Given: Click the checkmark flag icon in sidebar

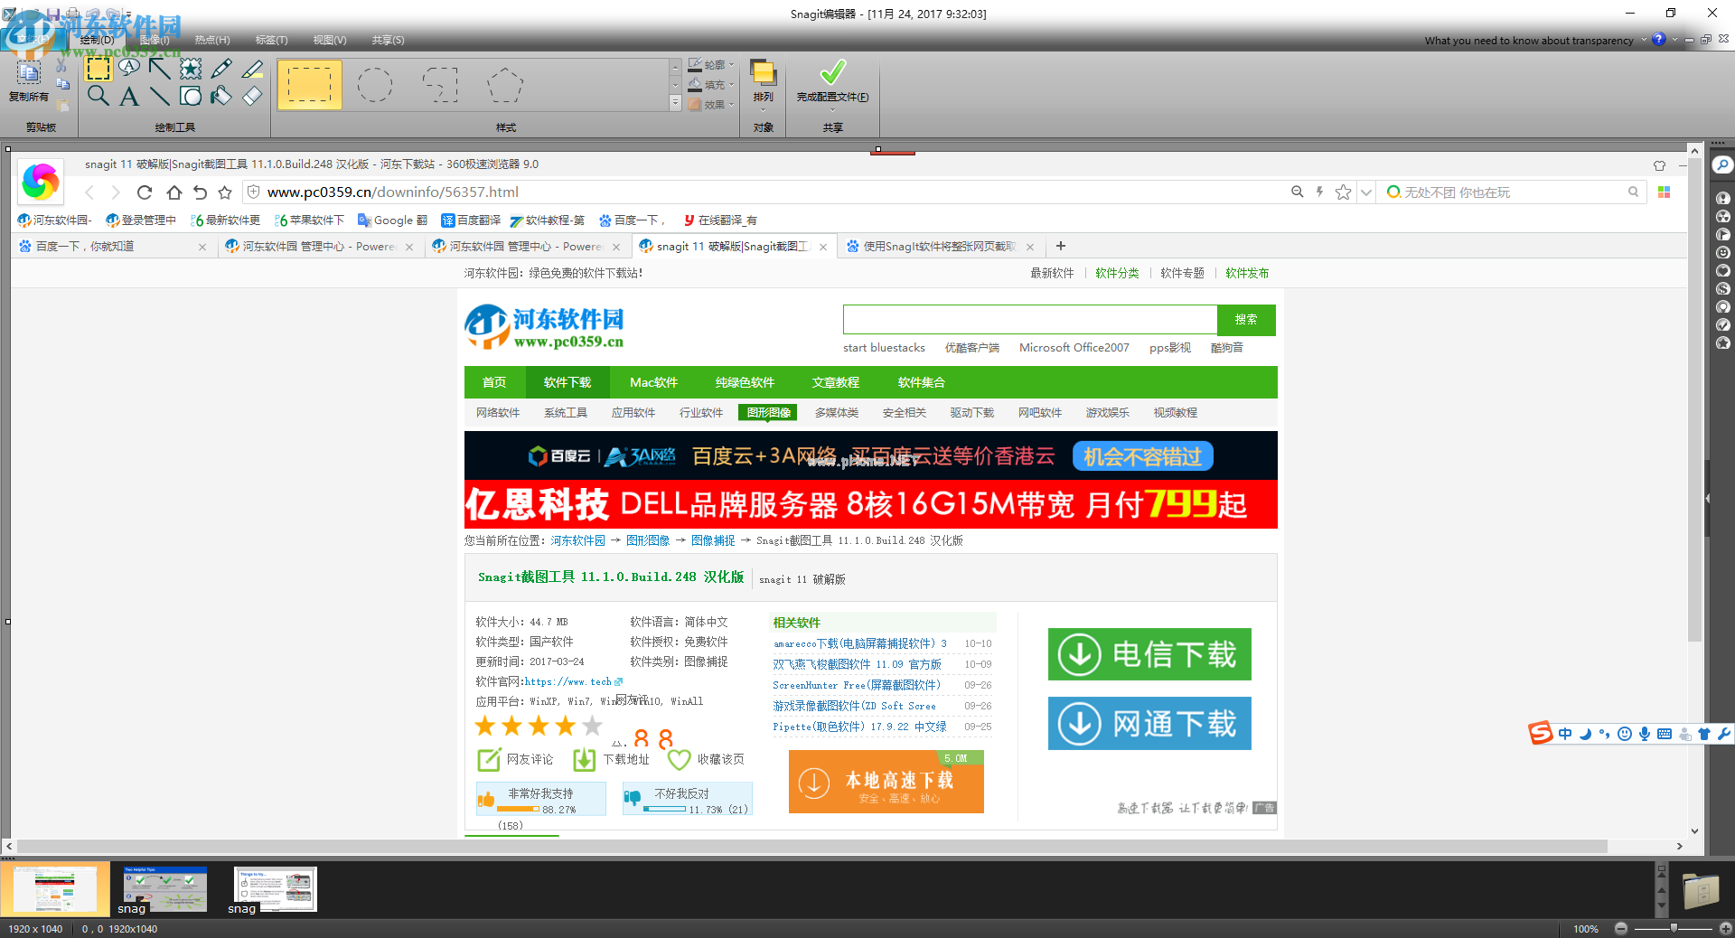Looking at the screenshot, I should click(x=1723, y=324).
